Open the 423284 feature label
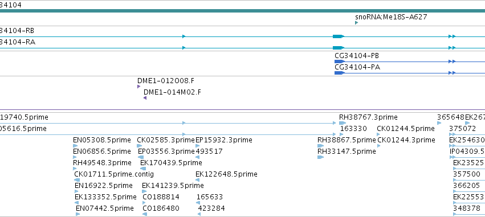485x217 pixels. click(211, 208)
